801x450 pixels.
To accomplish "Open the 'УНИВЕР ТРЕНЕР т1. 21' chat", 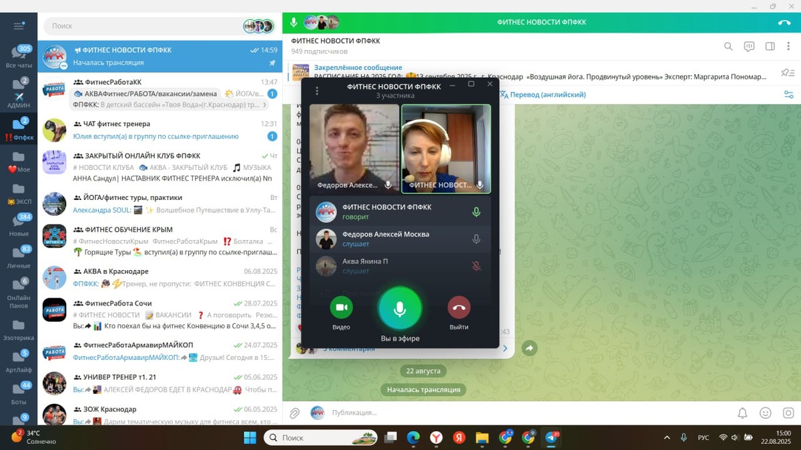I will coord(160,382).
